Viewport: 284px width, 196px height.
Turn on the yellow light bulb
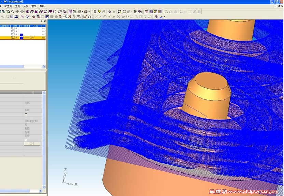pyautogui.click(x=99, y=12)
